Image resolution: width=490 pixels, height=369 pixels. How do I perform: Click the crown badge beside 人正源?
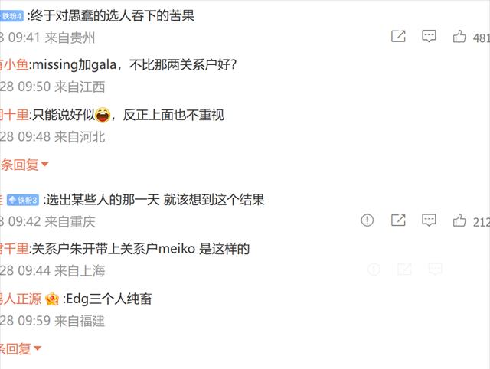pos(52,299)
